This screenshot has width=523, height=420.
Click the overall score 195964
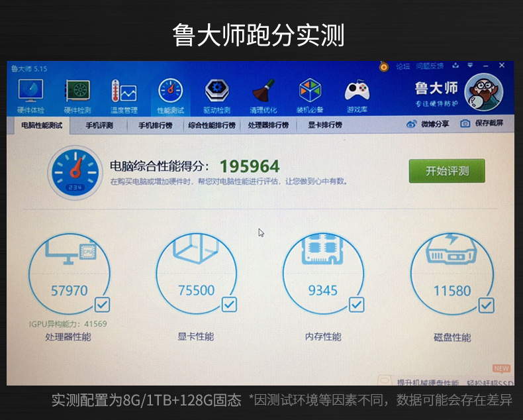pyautogui.click(x=250, y=166)
